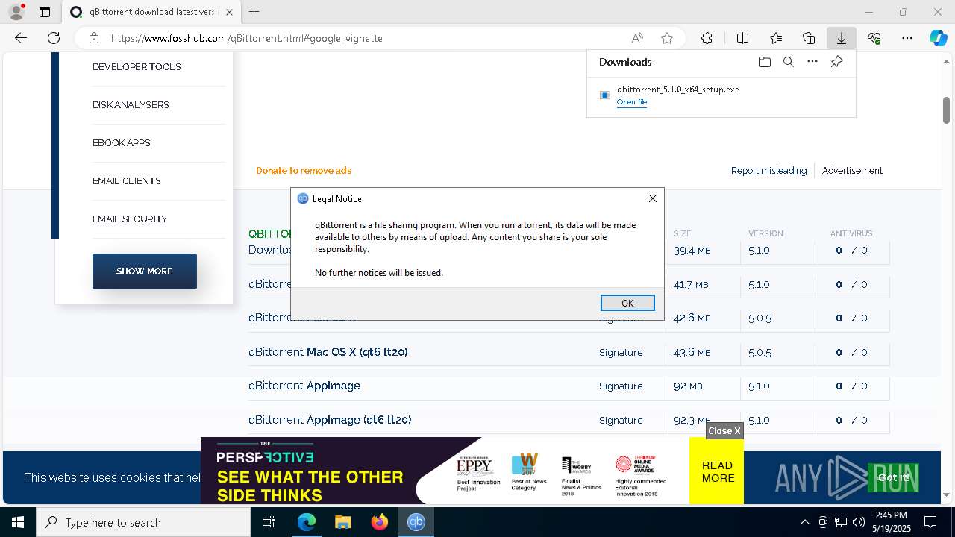The height and width of the screenshot is (537, 955).
Task: Turn on Read aloud icon
Action: [637, 38]
